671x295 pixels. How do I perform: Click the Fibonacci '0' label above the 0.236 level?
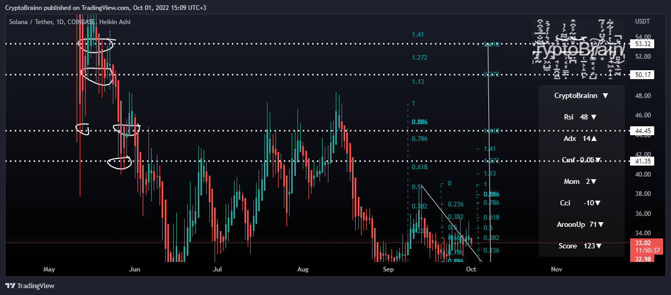(450, 183)
